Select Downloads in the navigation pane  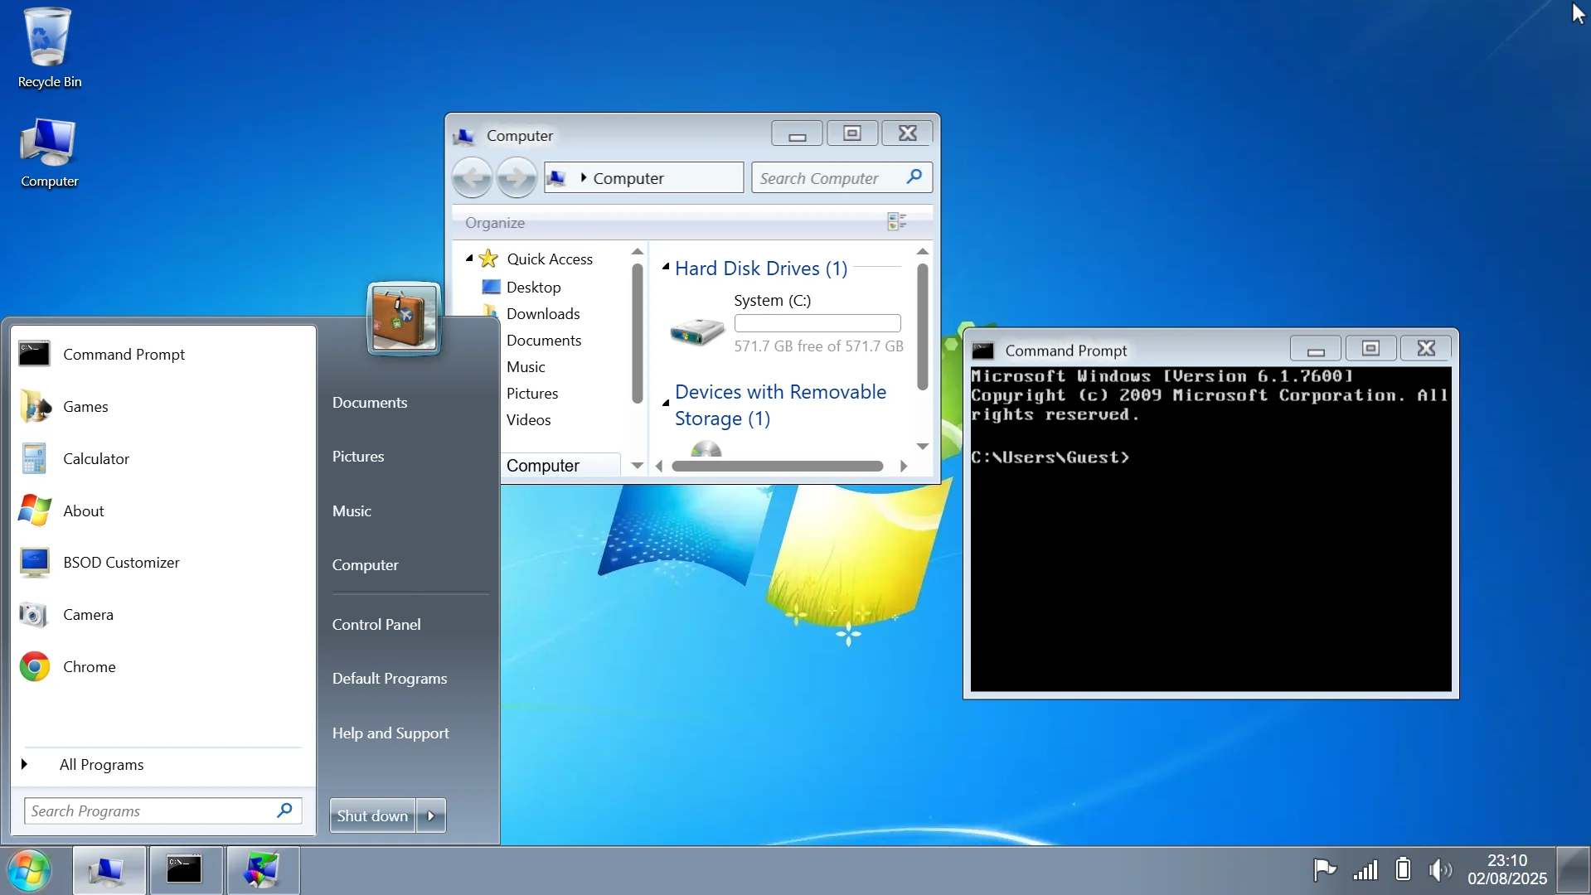[543, 314]
